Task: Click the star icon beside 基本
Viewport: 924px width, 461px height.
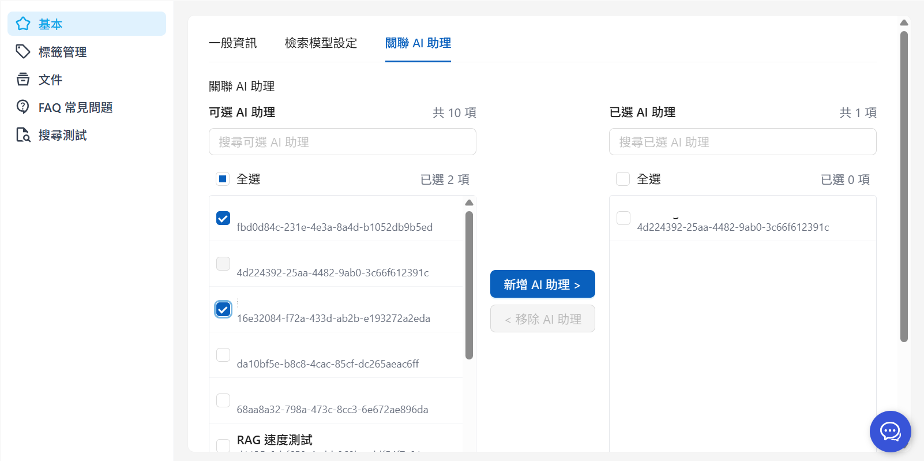Action: [23, 24]
